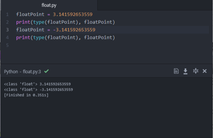
Task: Click floatPoint variable at start of line 3
Action: [30, 30]
